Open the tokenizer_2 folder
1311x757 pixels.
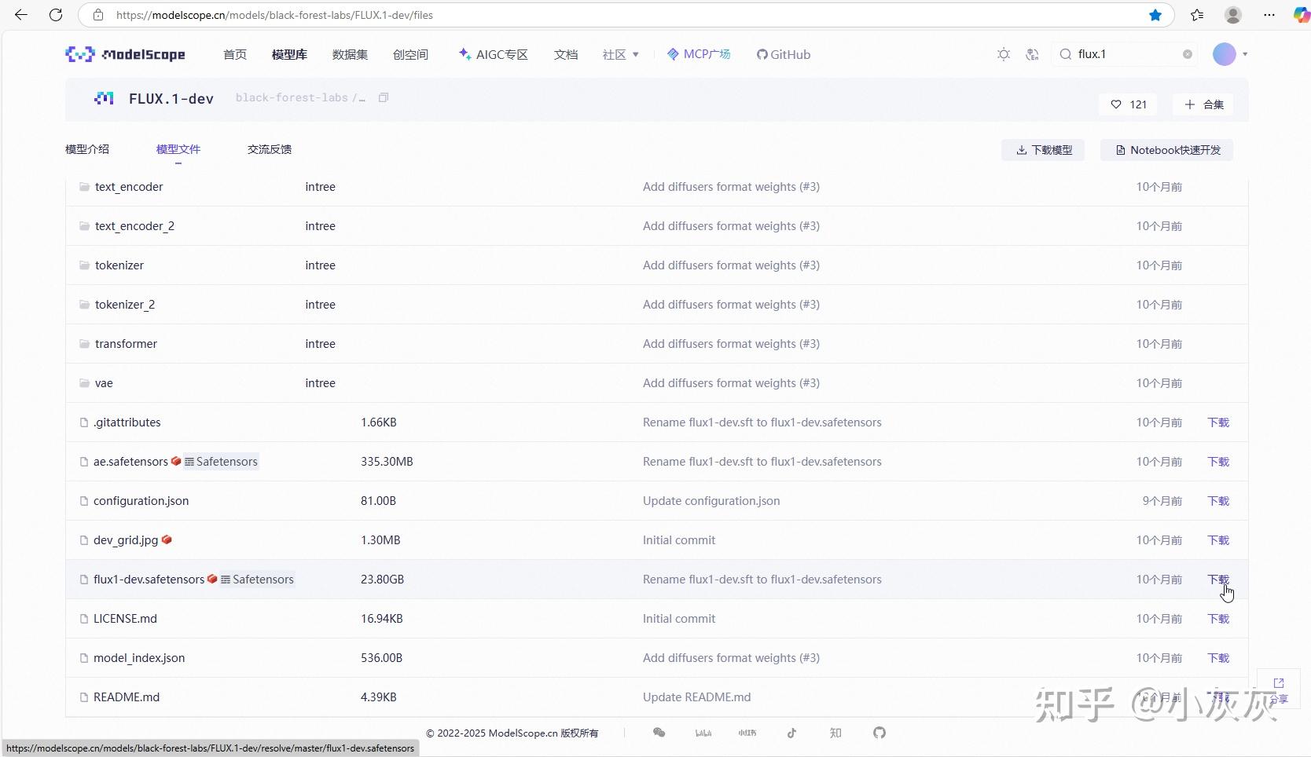click(125, 305)
